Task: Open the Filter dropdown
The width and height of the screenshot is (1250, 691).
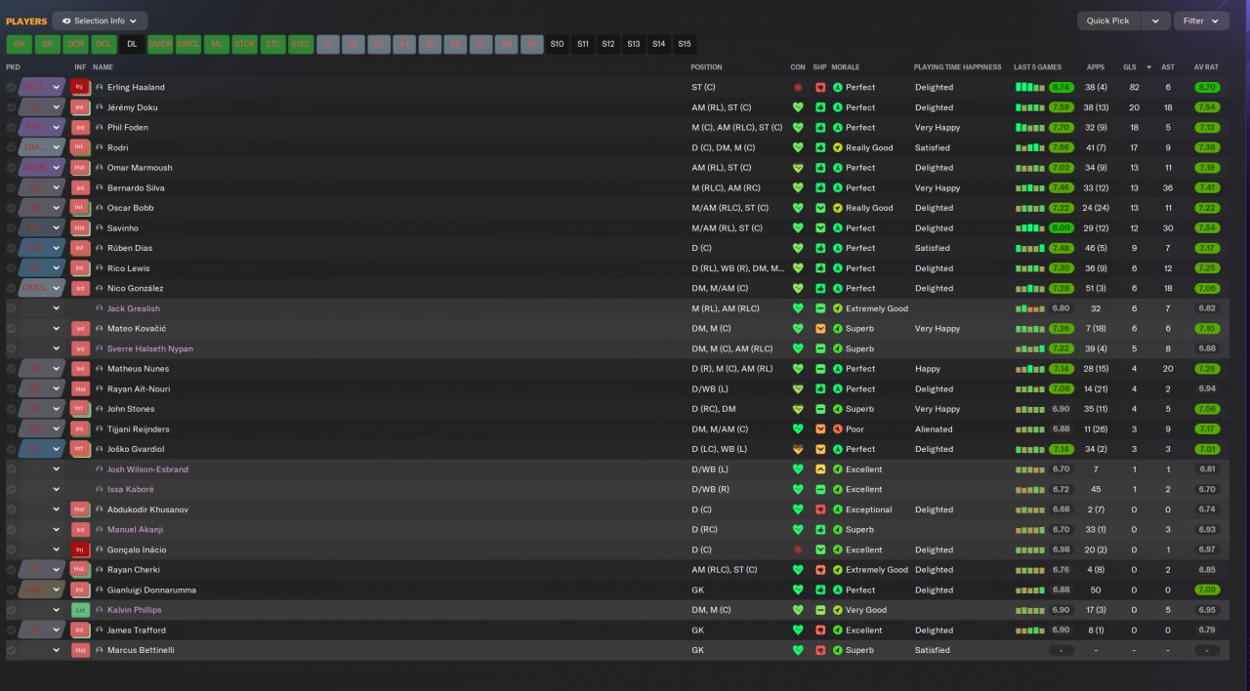Action: [x=1201, y=20]
